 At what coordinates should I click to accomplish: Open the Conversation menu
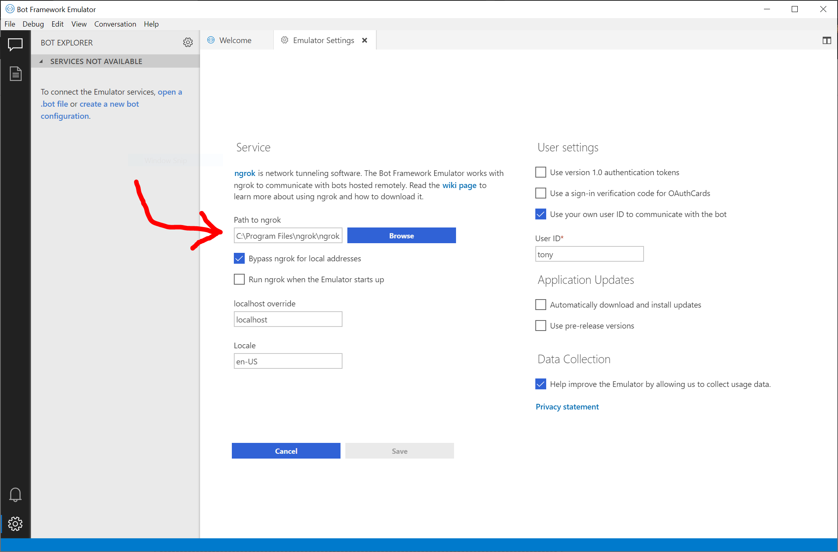click(115, 24)
